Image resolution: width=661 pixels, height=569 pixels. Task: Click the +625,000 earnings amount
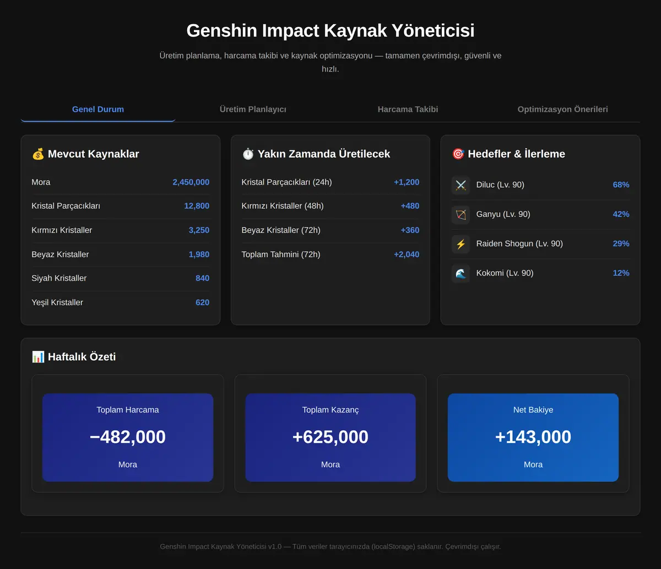[330, 437]
